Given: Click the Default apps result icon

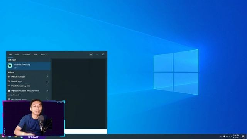Looking at the screenshot, I should tap(9, 81).
